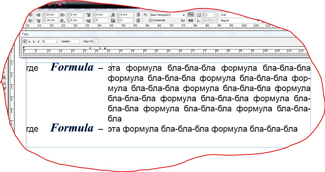Viewport: 325px width, 172px height.
Task: Toggle the align to baseline grid button
Action: point(191,21)
